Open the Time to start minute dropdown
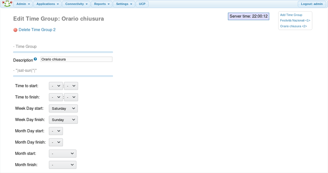This screenshot has width=328, height=173. (x=71, y=86)
